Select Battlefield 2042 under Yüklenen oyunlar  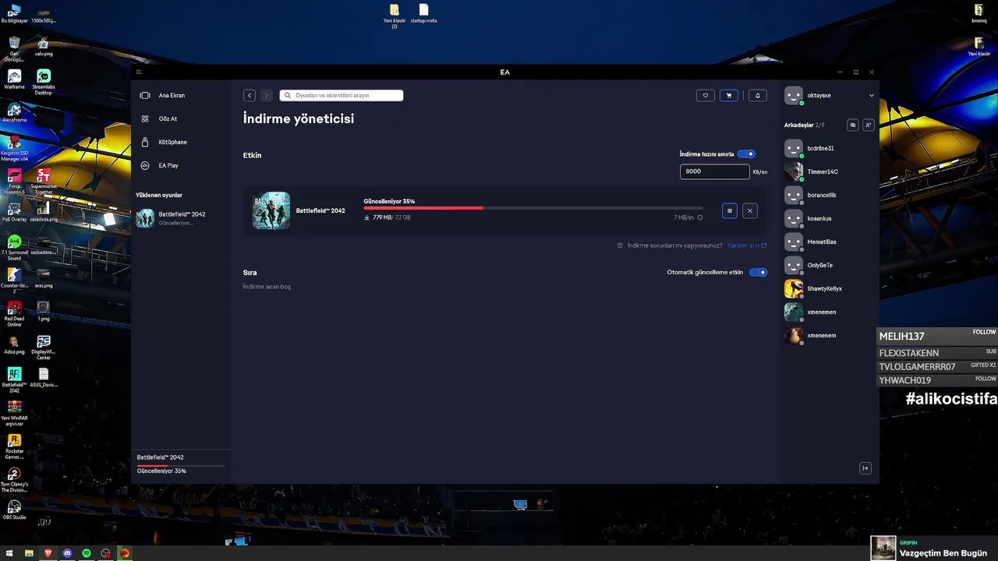coord(172,218)
